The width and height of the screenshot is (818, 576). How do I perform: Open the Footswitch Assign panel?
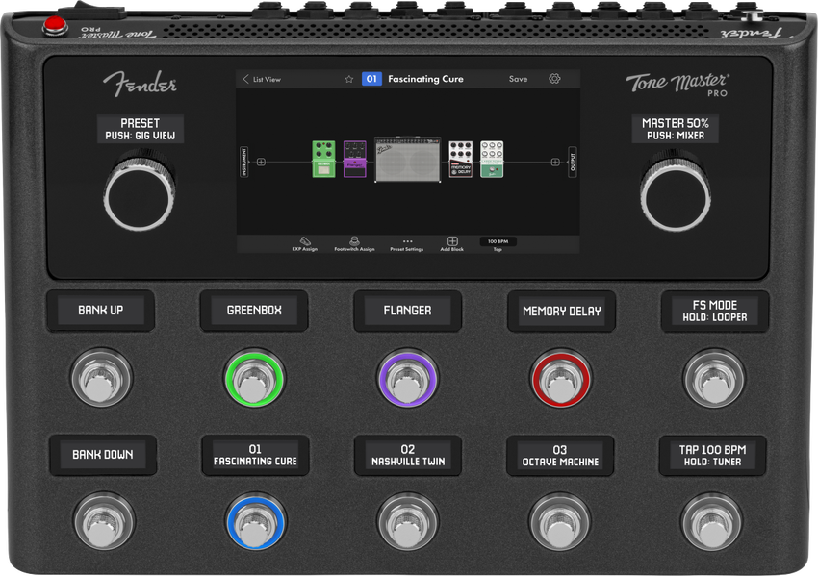tap(354, 243)
